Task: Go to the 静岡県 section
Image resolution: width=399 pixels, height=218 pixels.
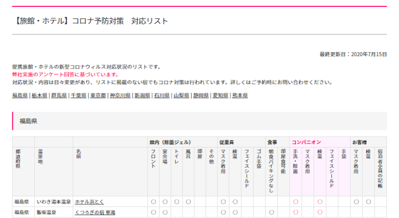Action: tap(200, 95)
